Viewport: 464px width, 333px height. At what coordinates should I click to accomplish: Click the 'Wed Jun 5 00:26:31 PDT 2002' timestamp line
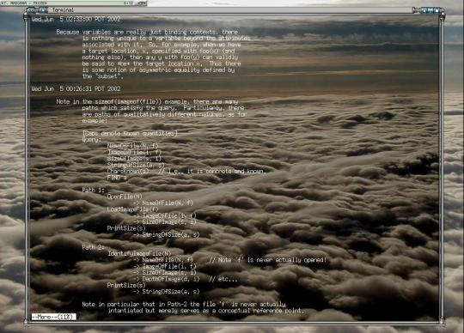pyautogui.click(x=76, y=88)
